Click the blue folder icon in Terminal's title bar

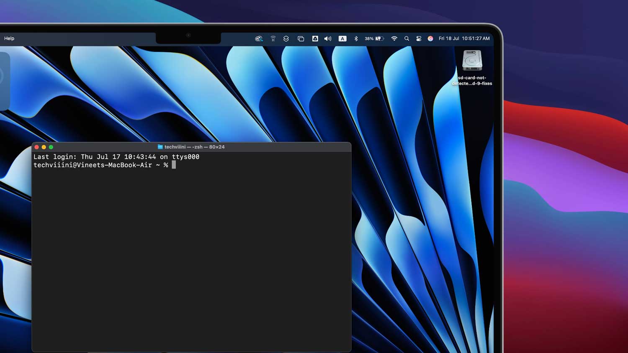[160, 147]
